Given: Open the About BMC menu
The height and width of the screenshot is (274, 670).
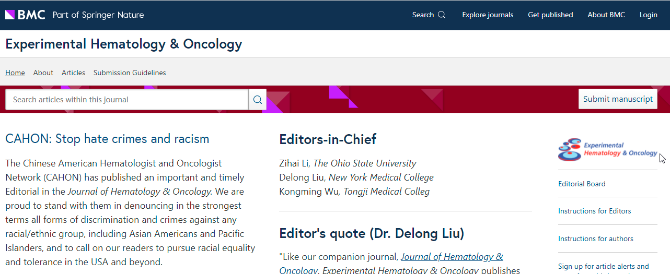Looking at the screenshot, I should pyautogui.click(x=606, y=15).
